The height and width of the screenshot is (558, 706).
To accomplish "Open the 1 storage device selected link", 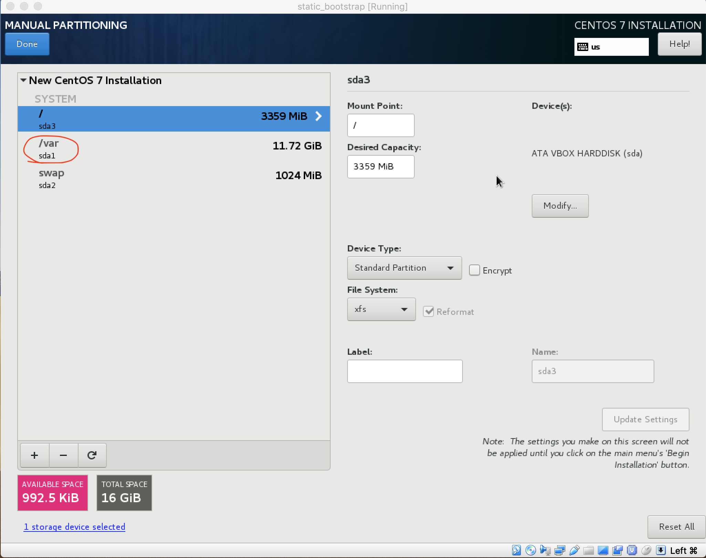I will point(74,527).
